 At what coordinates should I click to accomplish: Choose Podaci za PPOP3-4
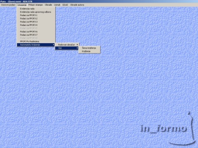[36, 25]
